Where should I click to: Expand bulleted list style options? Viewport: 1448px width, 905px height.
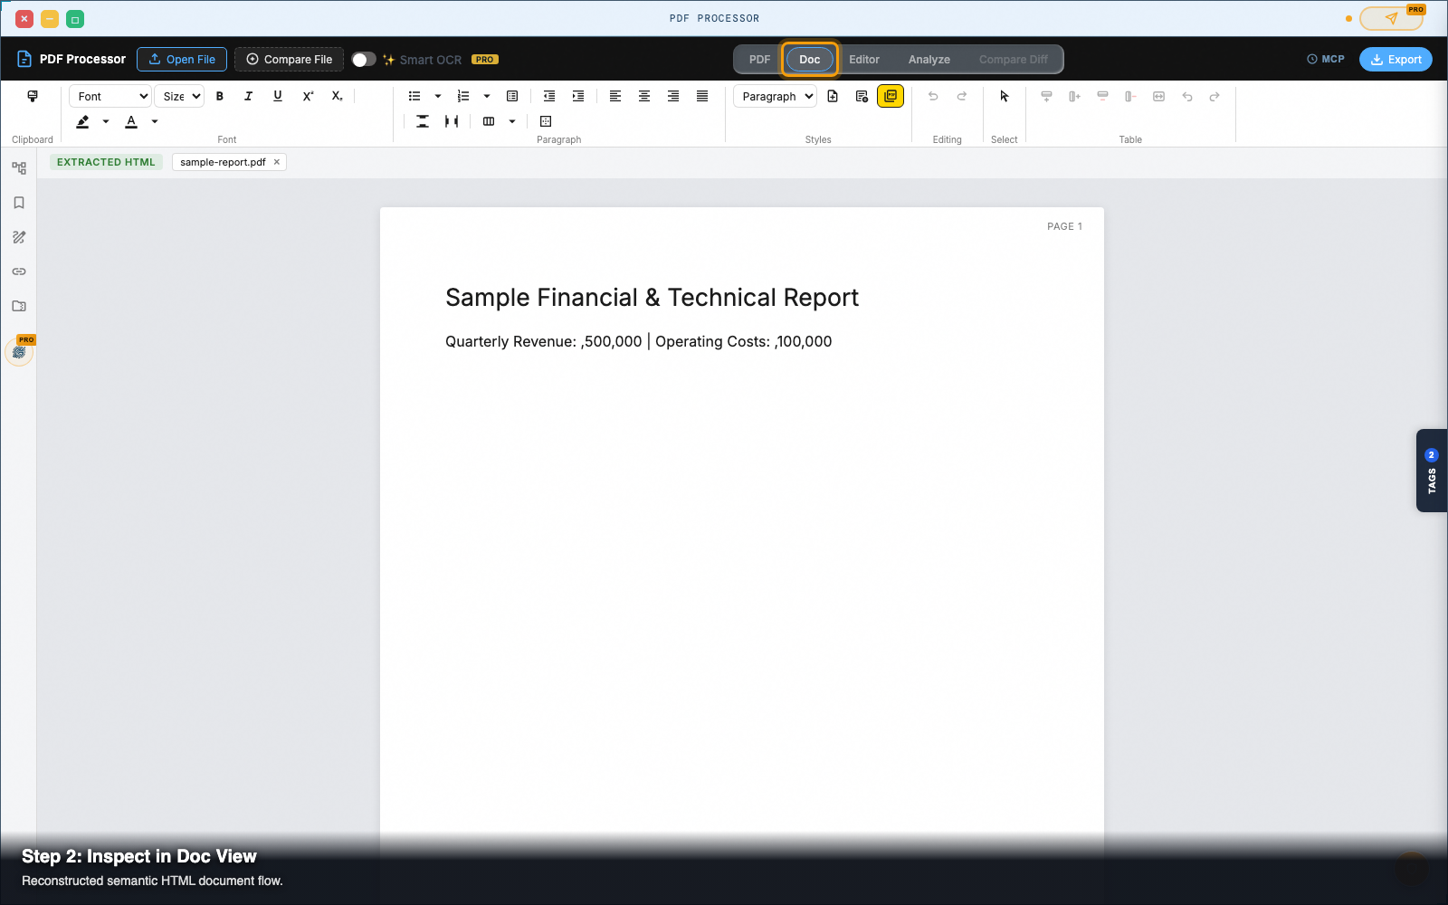438,96
